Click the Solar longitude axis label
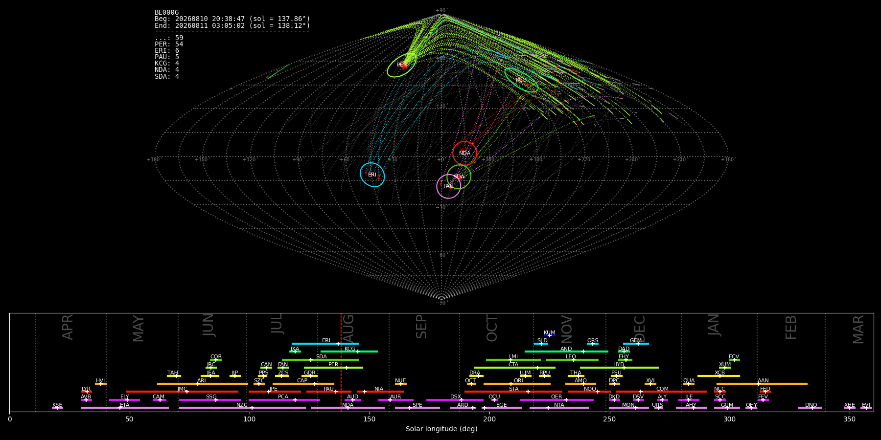This screenshot has width=881, height=440. click(441, 429)
